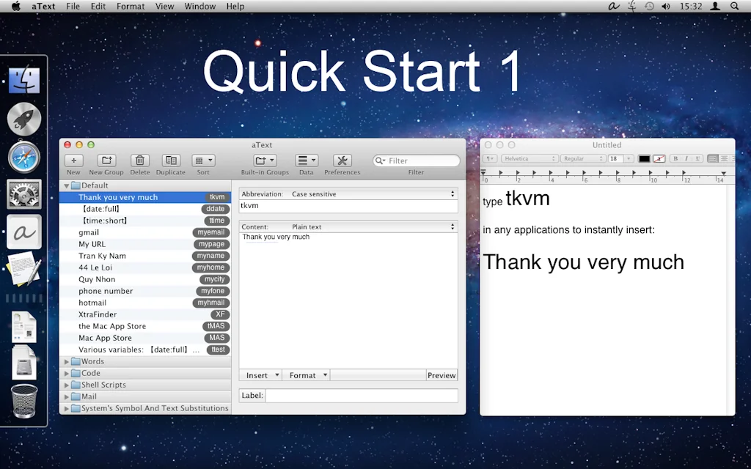Click the black text color swatch
The width and height of the screenshot is (751, 469).
click(x=645, y=158)
